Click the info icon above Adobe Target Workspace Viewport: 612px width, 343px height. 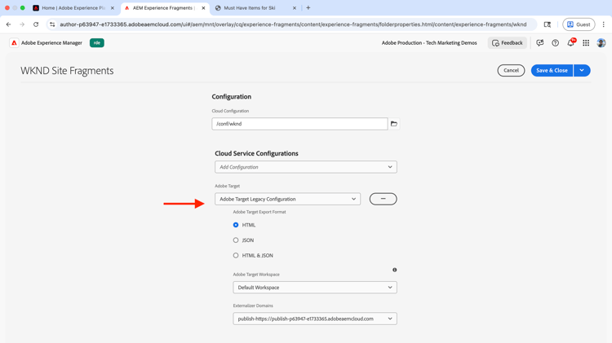[x=395, y=270]
